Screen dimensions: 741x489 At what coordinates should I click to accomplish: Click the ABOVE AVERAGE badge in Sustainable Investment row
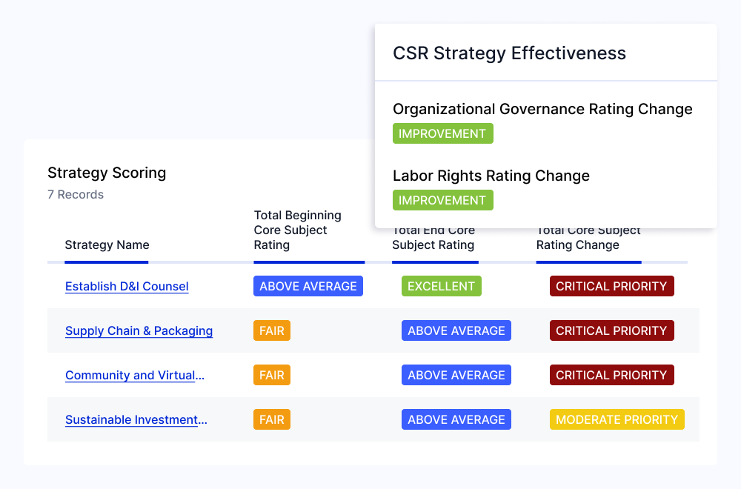click(x=456, y=419)
